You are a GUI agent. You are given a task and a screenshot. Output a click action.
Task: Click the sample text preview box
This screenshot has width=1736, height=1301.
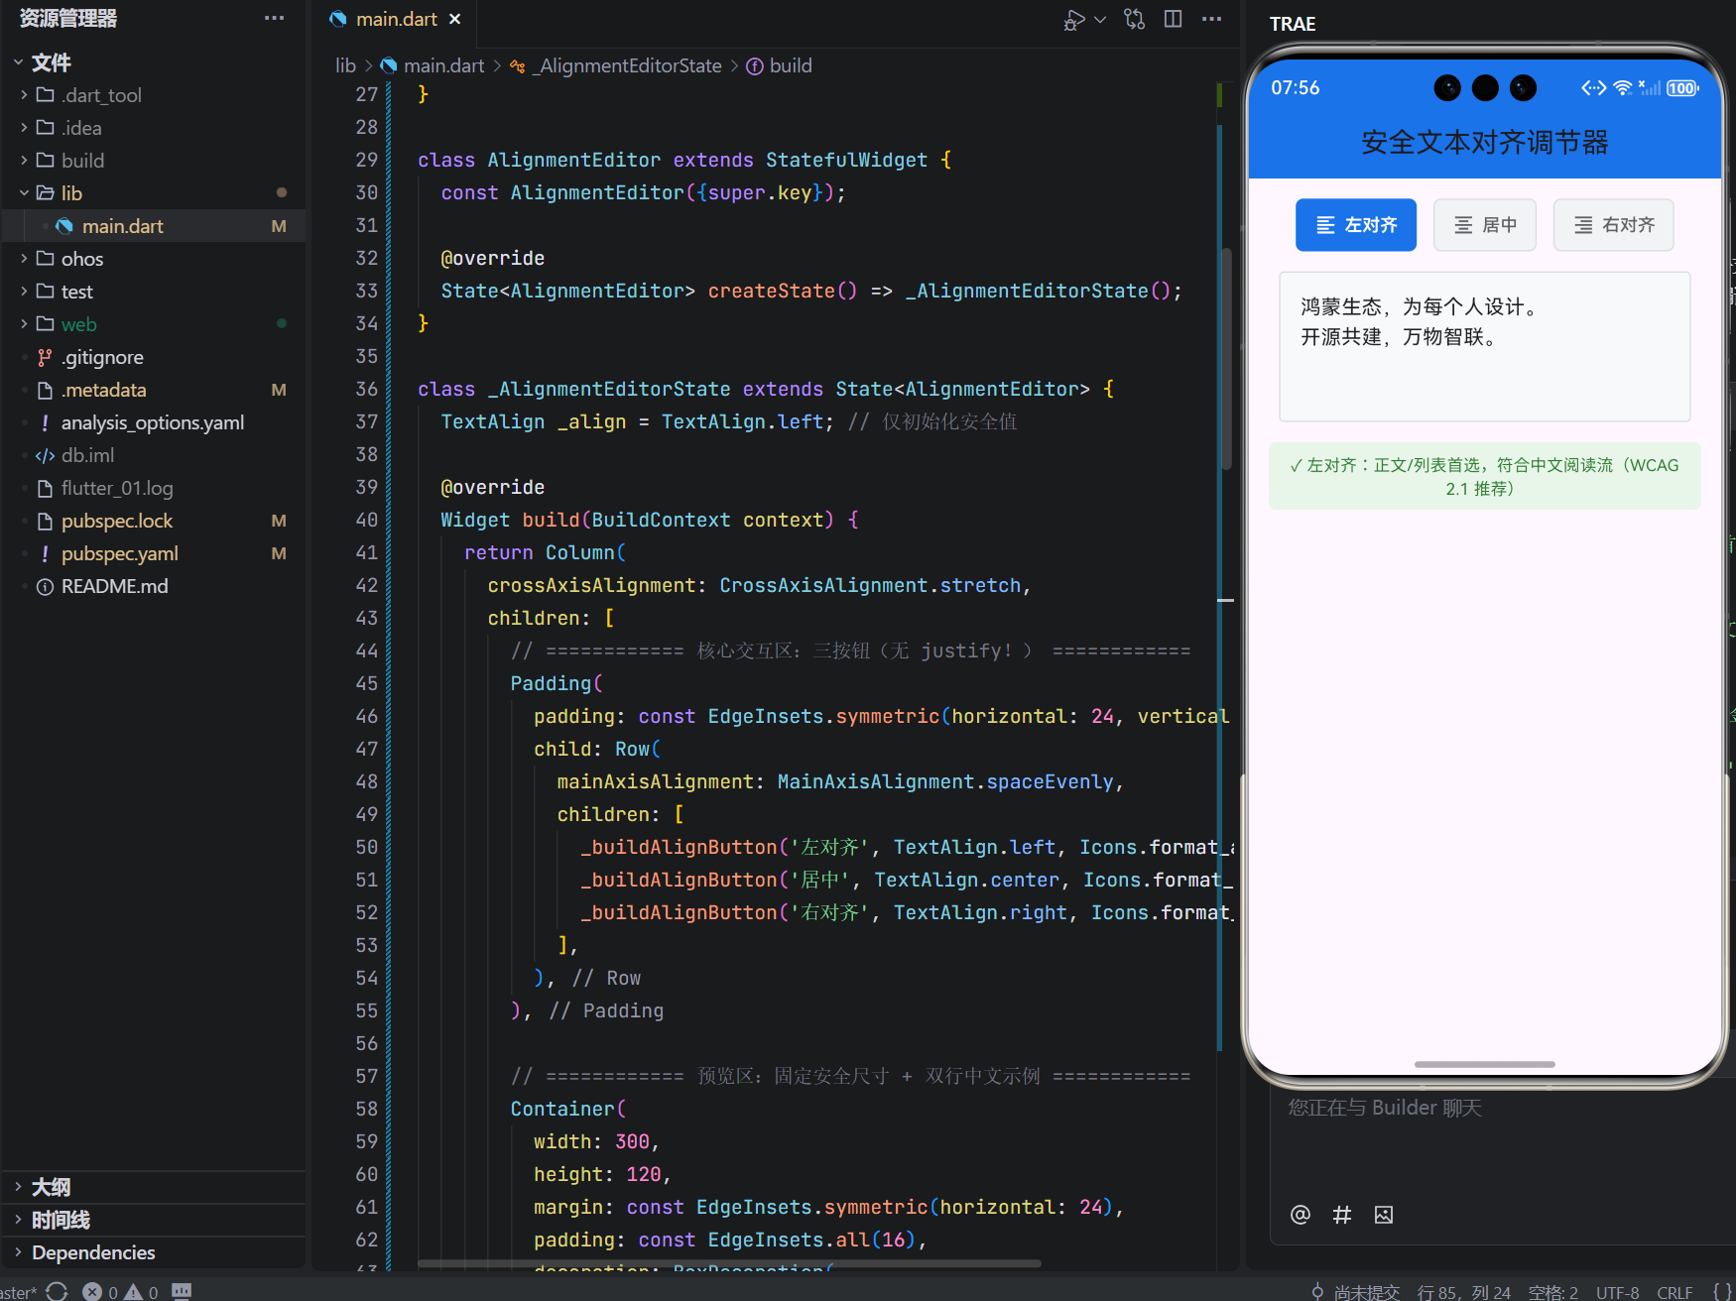1484,347
